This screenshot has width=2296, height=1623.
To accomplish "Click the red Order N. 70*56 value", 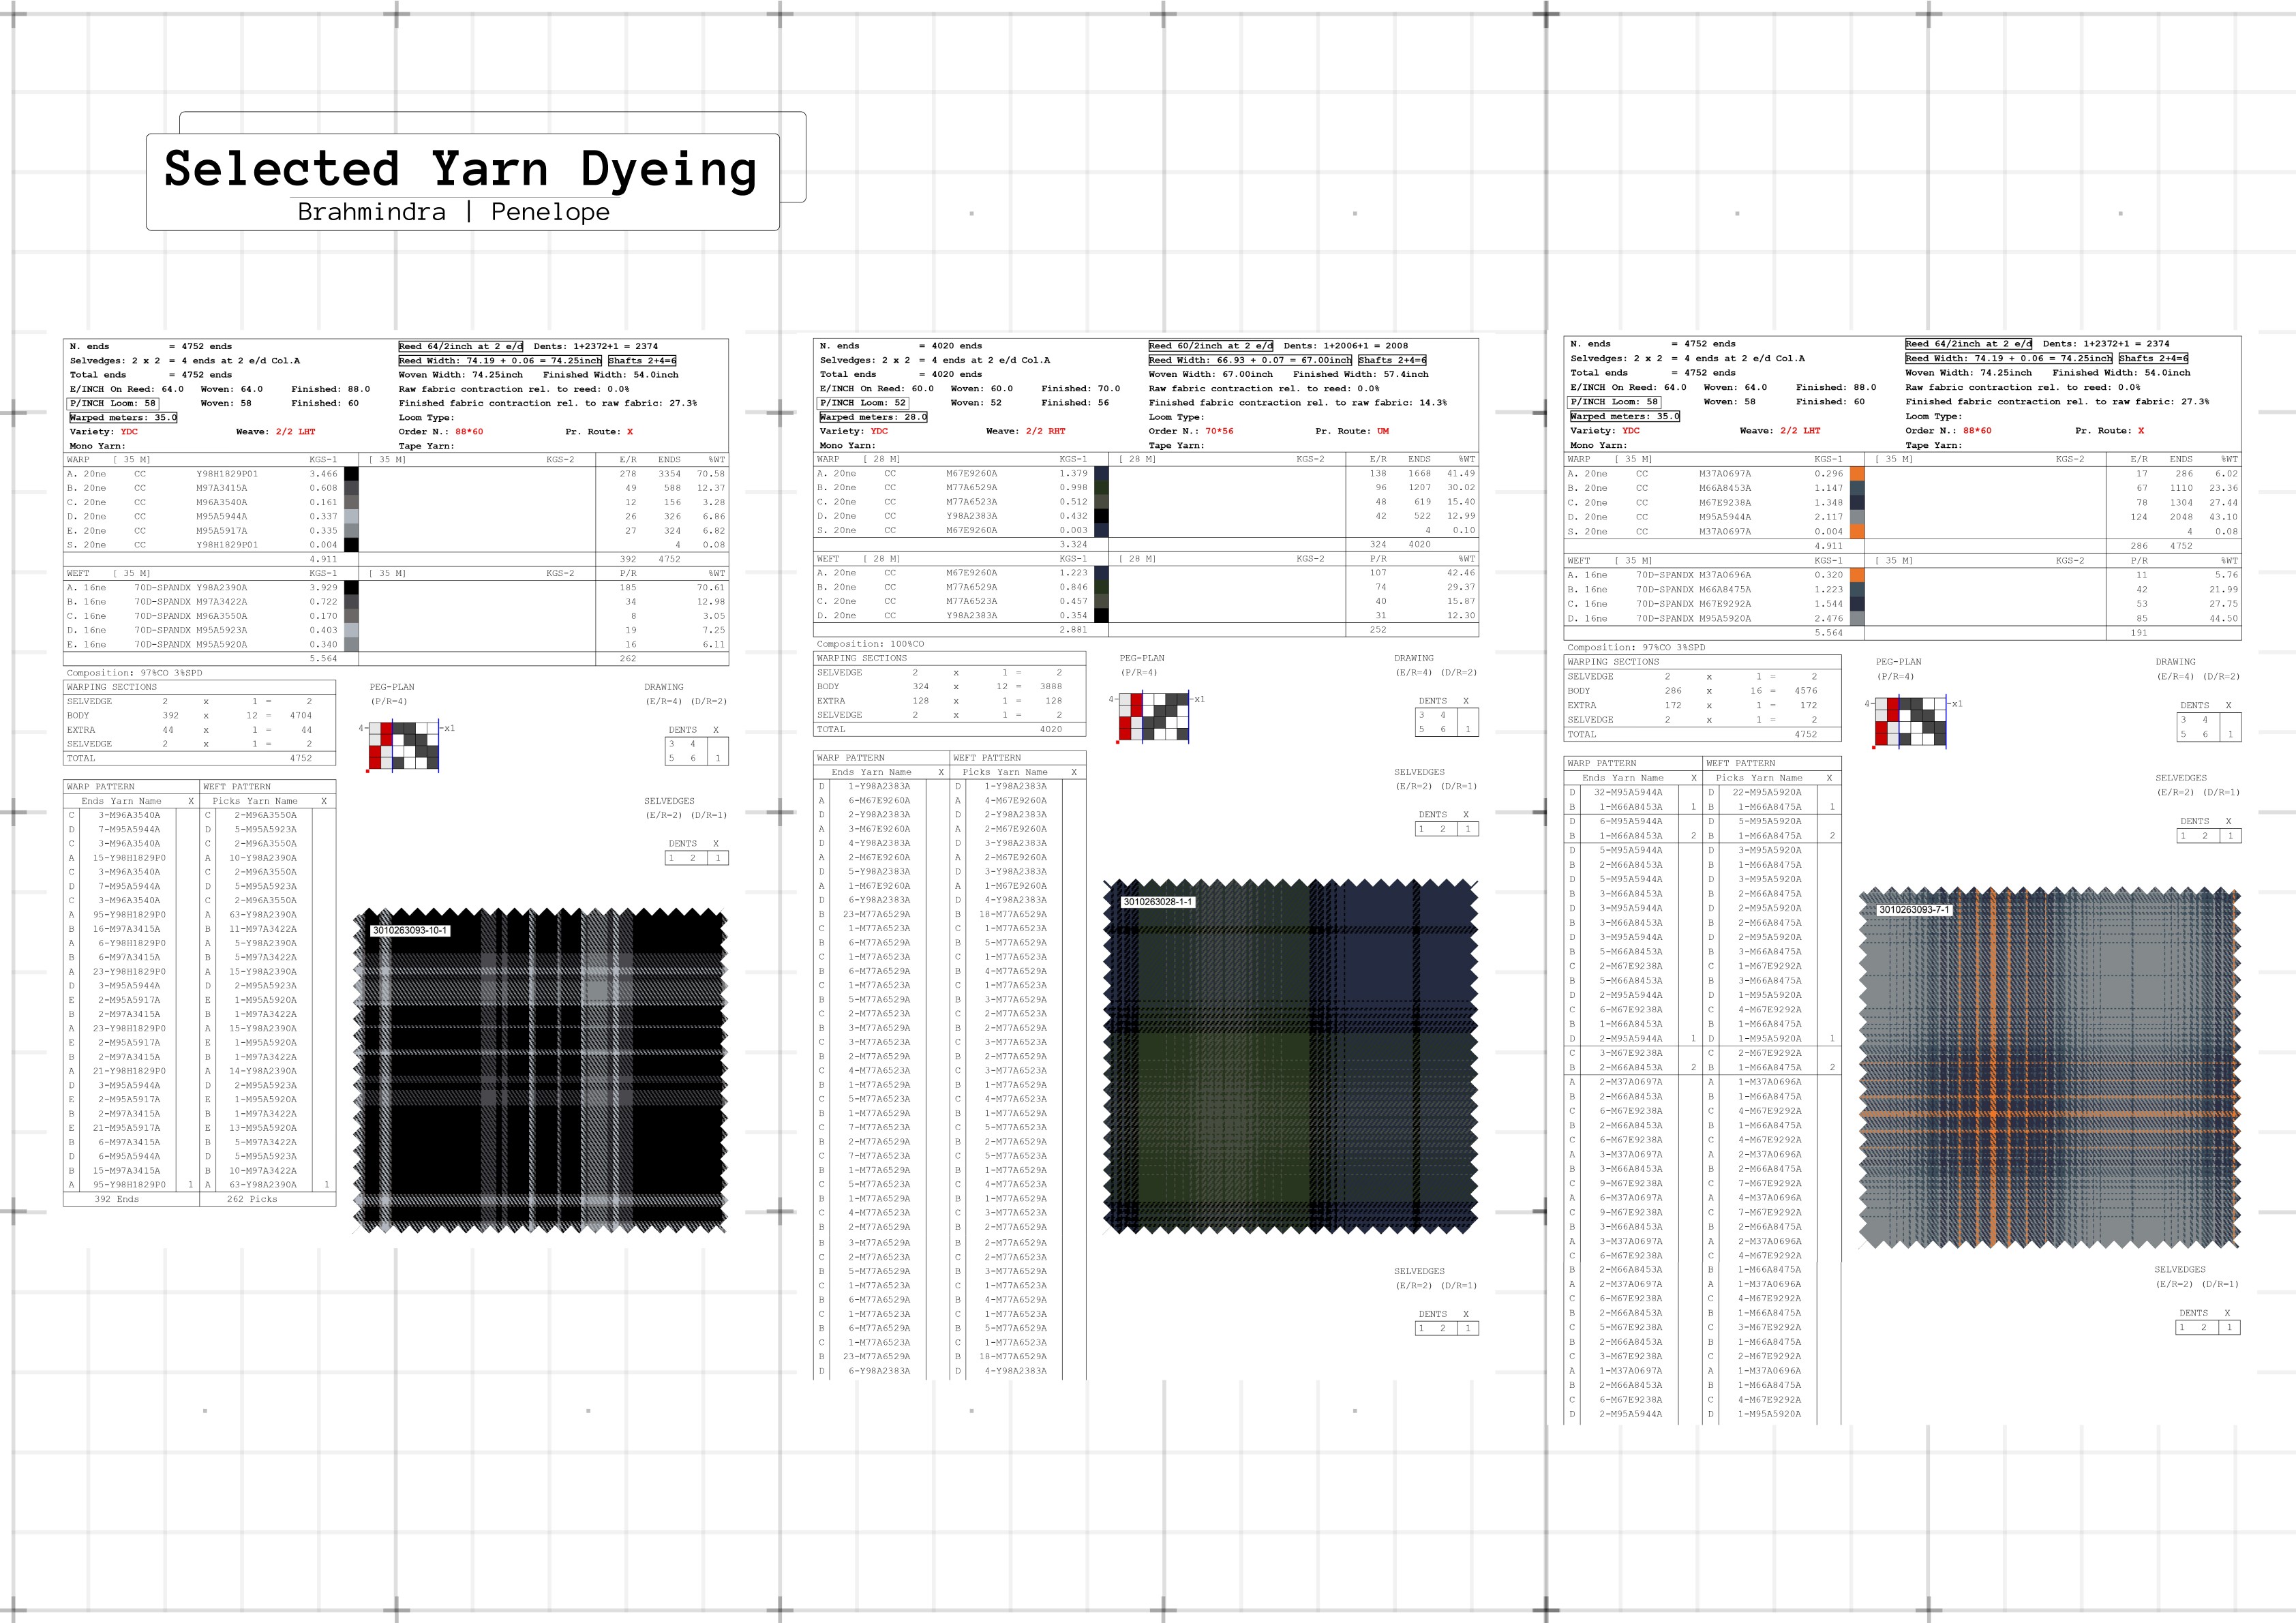I will pyautogui.click(x=1219, y=431).
